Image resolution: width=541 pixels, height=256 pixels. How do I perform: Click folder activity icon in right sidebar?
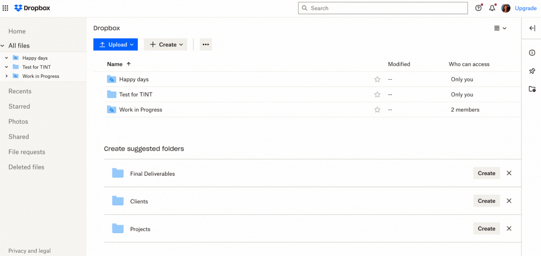[532, 89]
